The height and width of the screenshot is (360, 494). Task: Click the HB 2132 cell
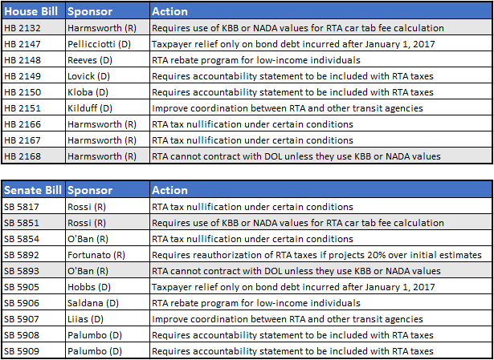[34, 28]
